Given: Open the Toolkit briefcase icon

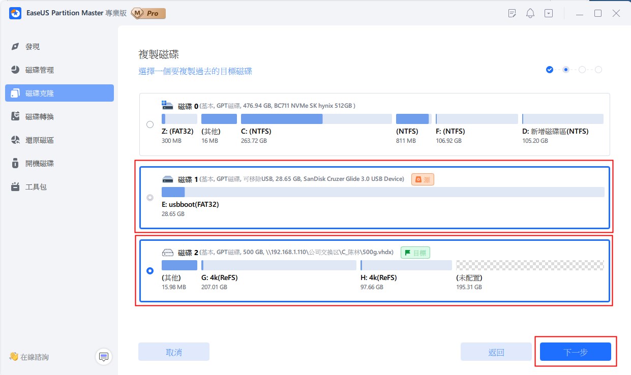Looking at the screenshot, I should click(15, 187).
